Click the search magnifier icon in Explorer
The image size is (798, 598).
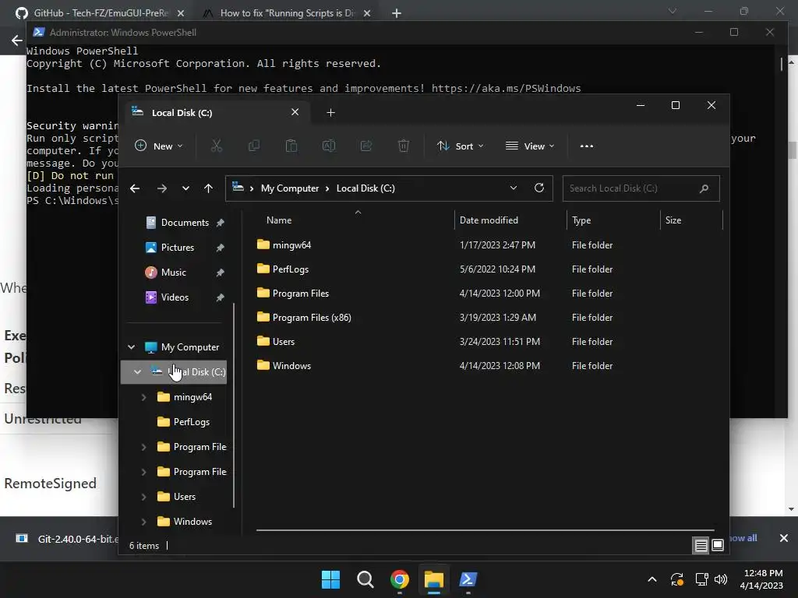704,188
